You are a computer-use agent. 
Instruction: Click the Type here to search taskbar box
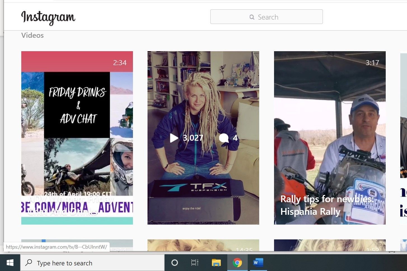coord(92,263)
